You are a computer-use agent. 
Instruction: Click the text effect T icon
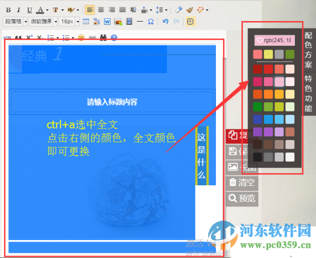coord(55,10)
